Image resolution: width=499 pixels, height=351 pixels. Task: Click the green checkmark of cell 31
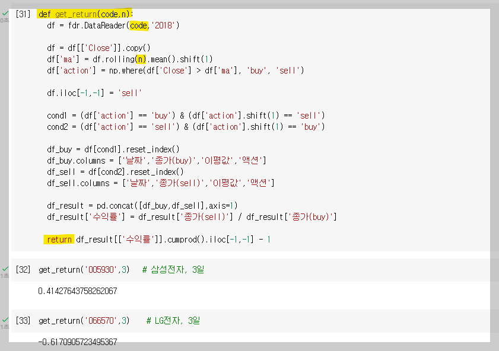5,14
